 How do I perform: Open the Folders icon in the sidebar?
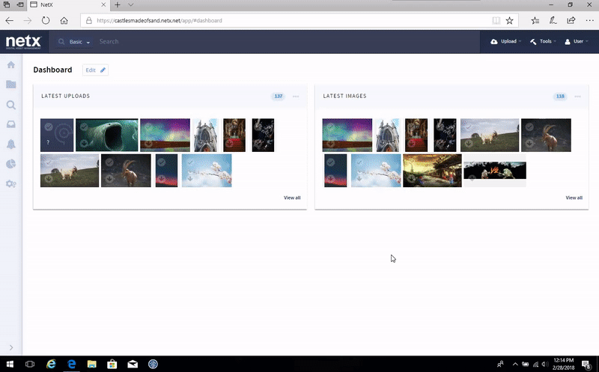(x=11, y=85)
